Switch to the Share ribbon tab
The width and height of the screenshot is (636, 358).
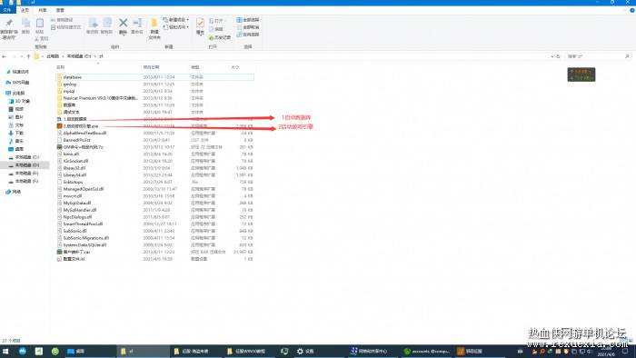pyautogui.click(x=42, y=10)
